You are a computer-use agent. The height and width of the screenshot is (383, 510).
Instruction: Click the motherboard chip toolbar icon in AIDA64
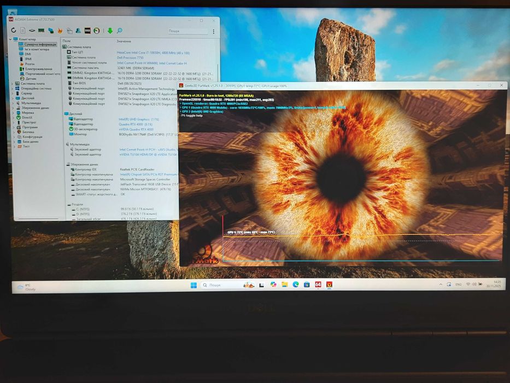pyautogui.click(x=32, y=30)
